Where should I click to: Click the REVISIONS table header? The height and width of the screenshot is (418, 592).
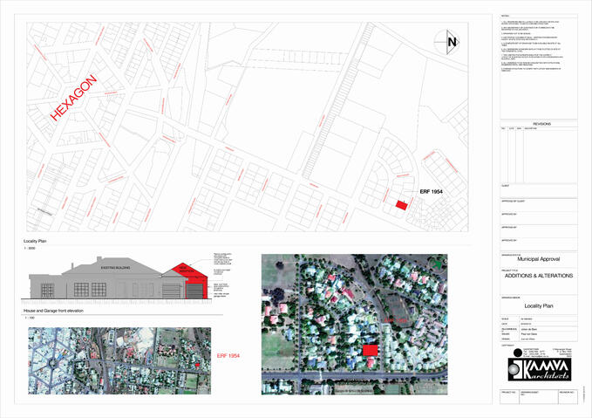point(541,125)
